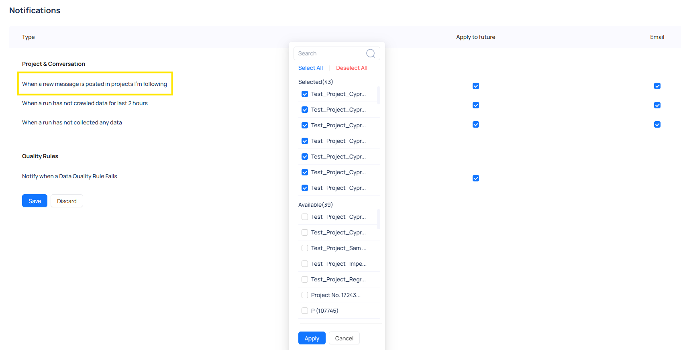681x350 pixels.
Task: Click the 'Type' column header
Action: pyautogui.click(x=28, y=37)
